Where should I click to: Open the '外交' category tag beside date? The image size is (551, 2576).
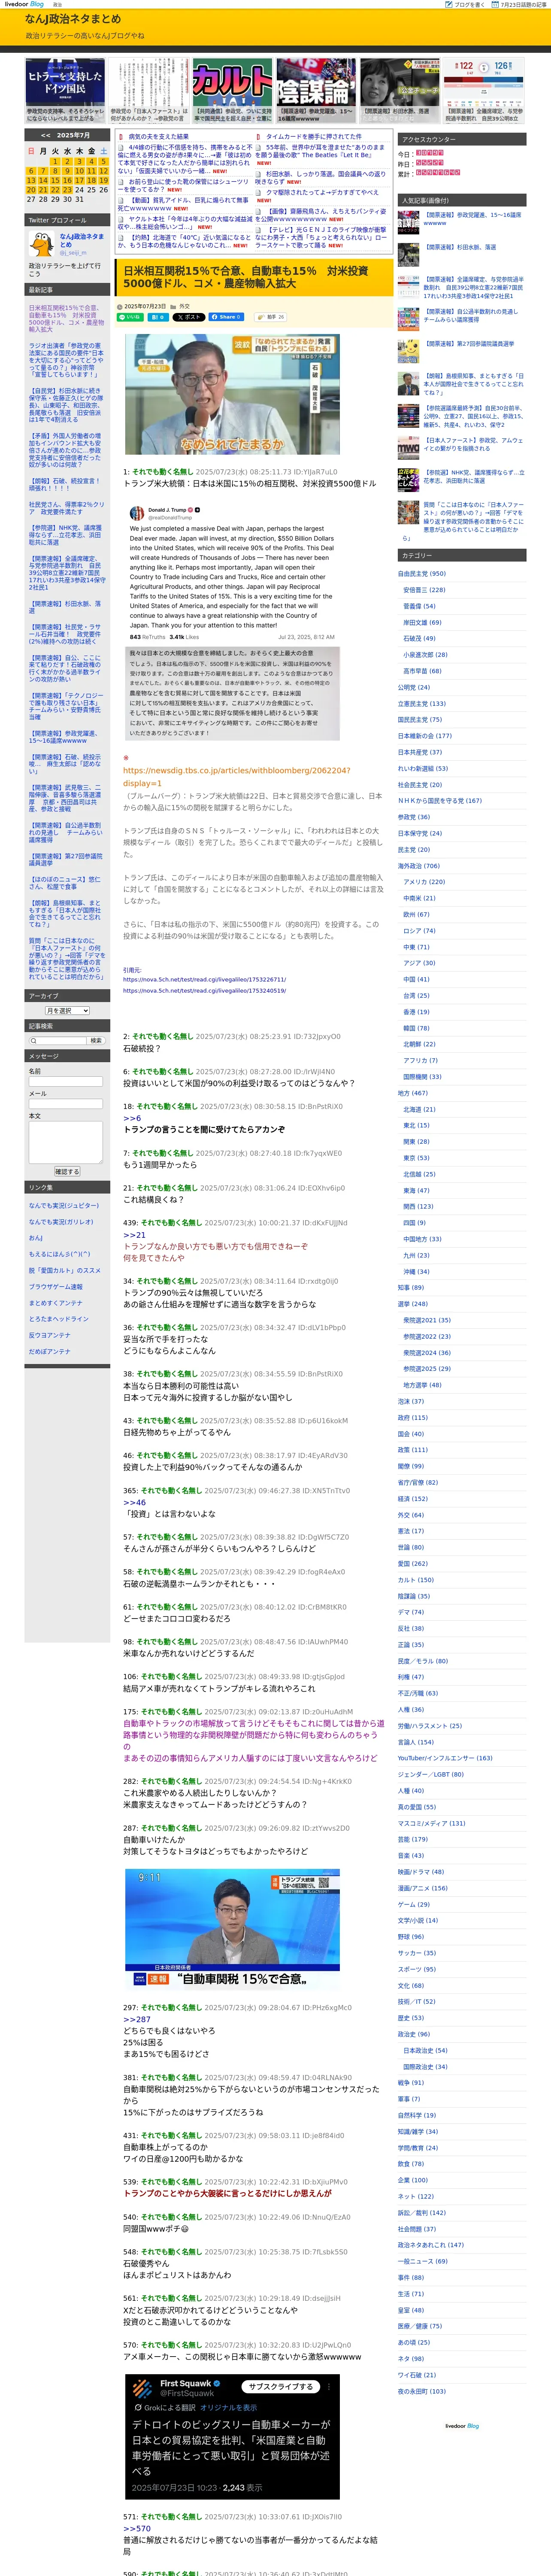pyautogui.click(x=184, y=307)
